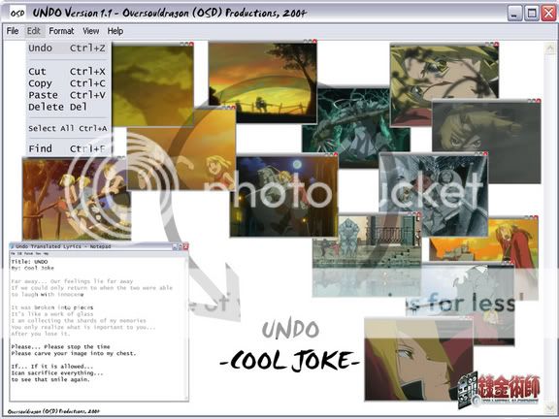
Task: Click the OSD icon in the title bar
Action: [16, 14]
